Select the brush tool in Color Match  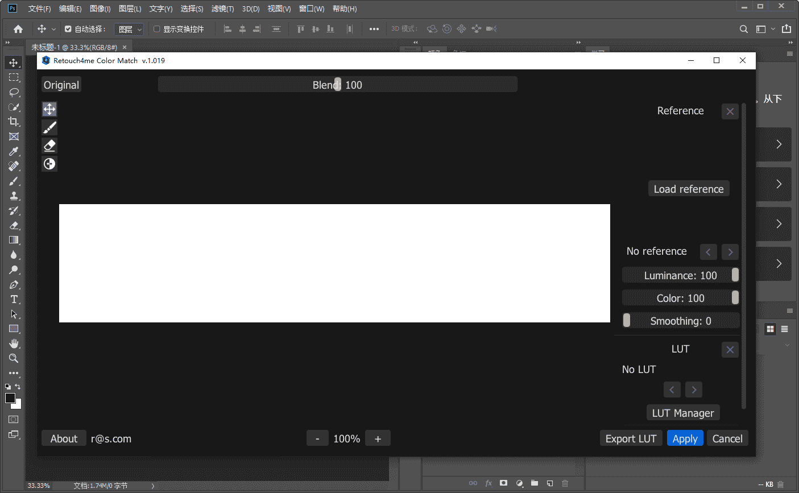(49, 127)
